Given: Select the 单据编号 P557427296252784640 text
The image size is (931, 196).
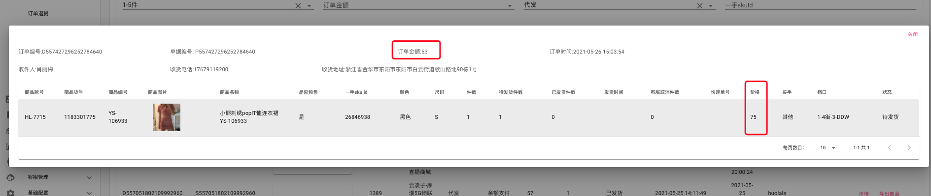Looking at the screenshot, I should point(212,52).
